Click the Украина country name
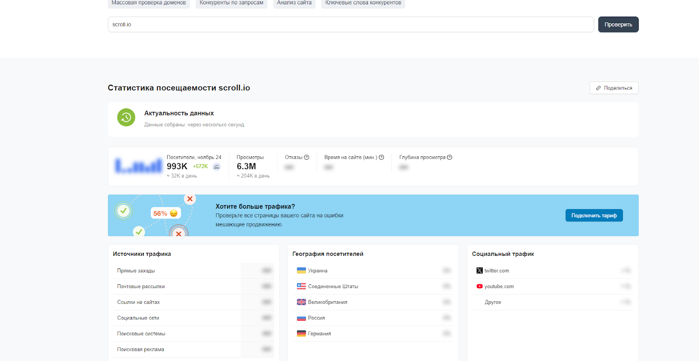The height and width of the screenshot is (361, 699). tap(318, 271)
